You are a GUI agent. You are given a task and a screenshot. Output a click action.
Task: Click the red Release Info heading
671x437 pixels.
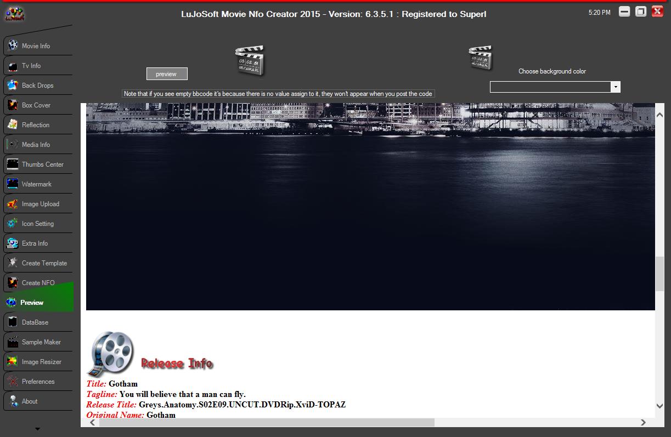[177, 364]
